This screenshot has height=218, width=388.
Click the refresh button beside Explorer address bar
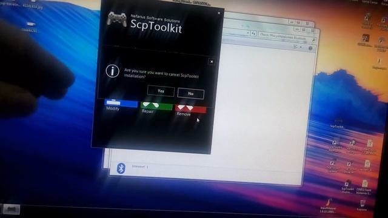253,33
